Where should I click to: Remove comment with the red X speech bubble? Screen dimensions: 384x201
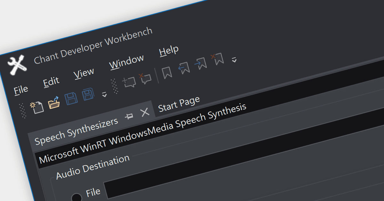pyautogui.click(x=145, y=79)
